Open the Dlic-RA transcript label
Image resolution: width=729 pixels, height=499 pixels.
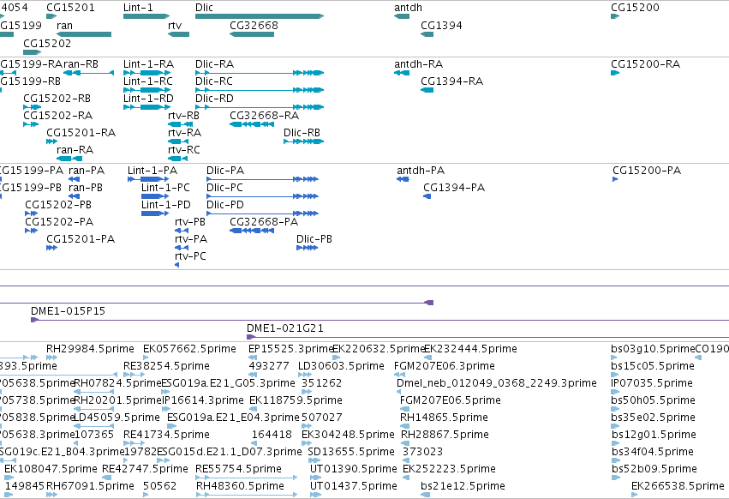214,64
